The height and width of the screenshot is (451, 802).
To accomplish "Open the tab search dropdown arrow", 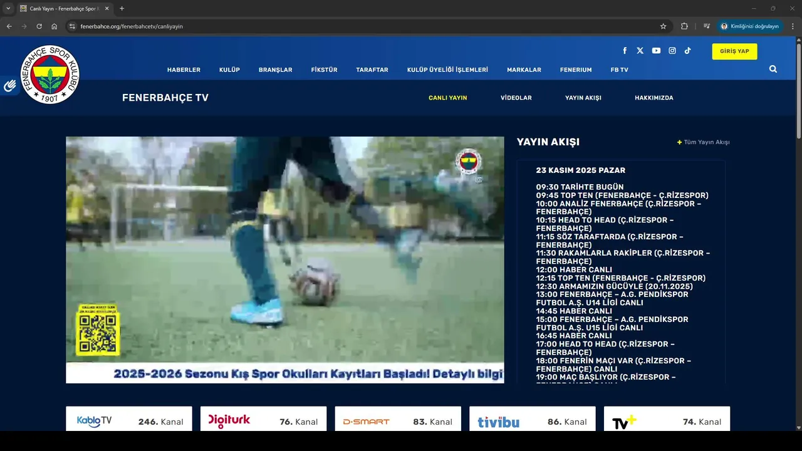I will coord(8,9).
